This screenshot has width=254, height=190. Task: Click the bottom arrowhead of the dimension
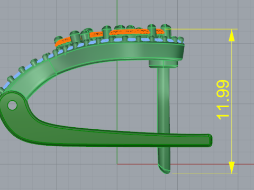click(232, 167)
